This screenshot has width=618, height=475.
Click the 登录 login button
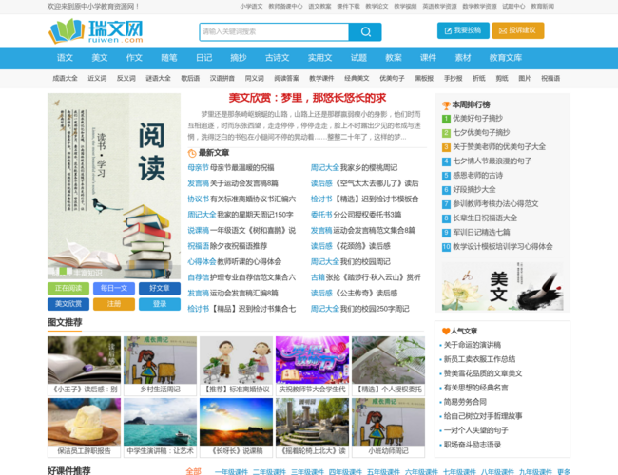coord(160,304)
